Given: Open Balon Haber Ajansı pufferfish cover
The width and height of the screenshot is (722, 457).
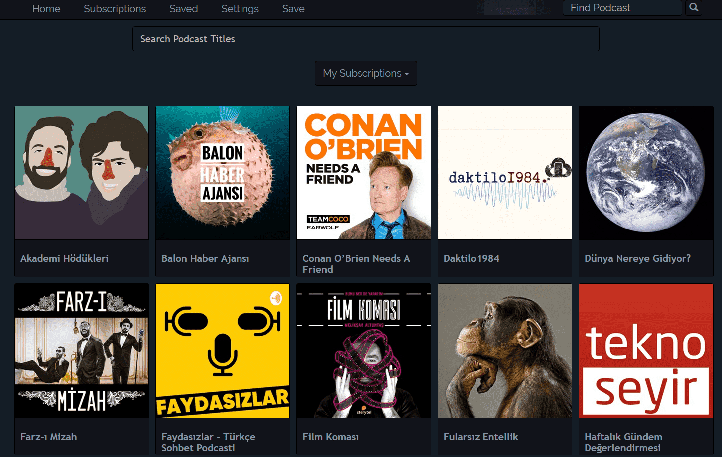Looking at the screenshot, I should [x=223, y=173].
